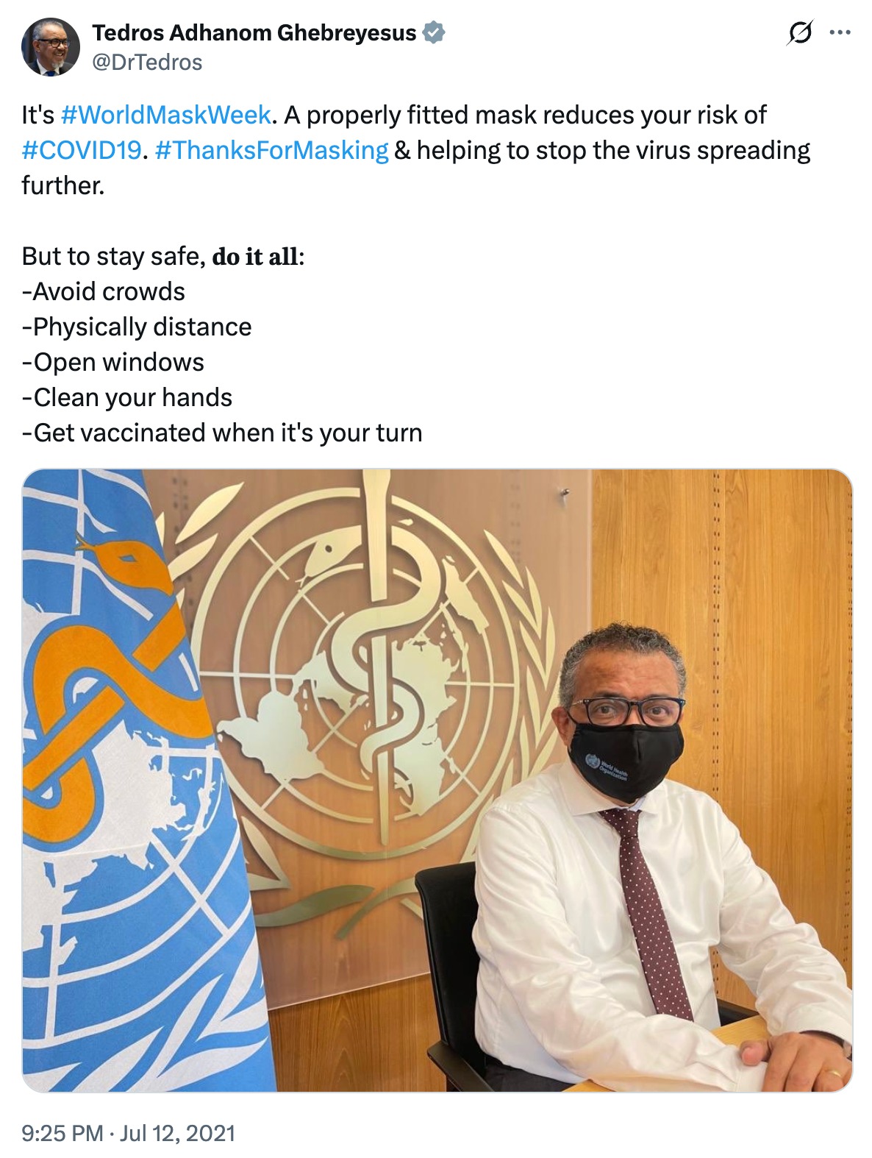Image resolution: width=872 pixels, height=1158 pixels.
Task: Open the three-dot more options menu
Action: (840, 32)
